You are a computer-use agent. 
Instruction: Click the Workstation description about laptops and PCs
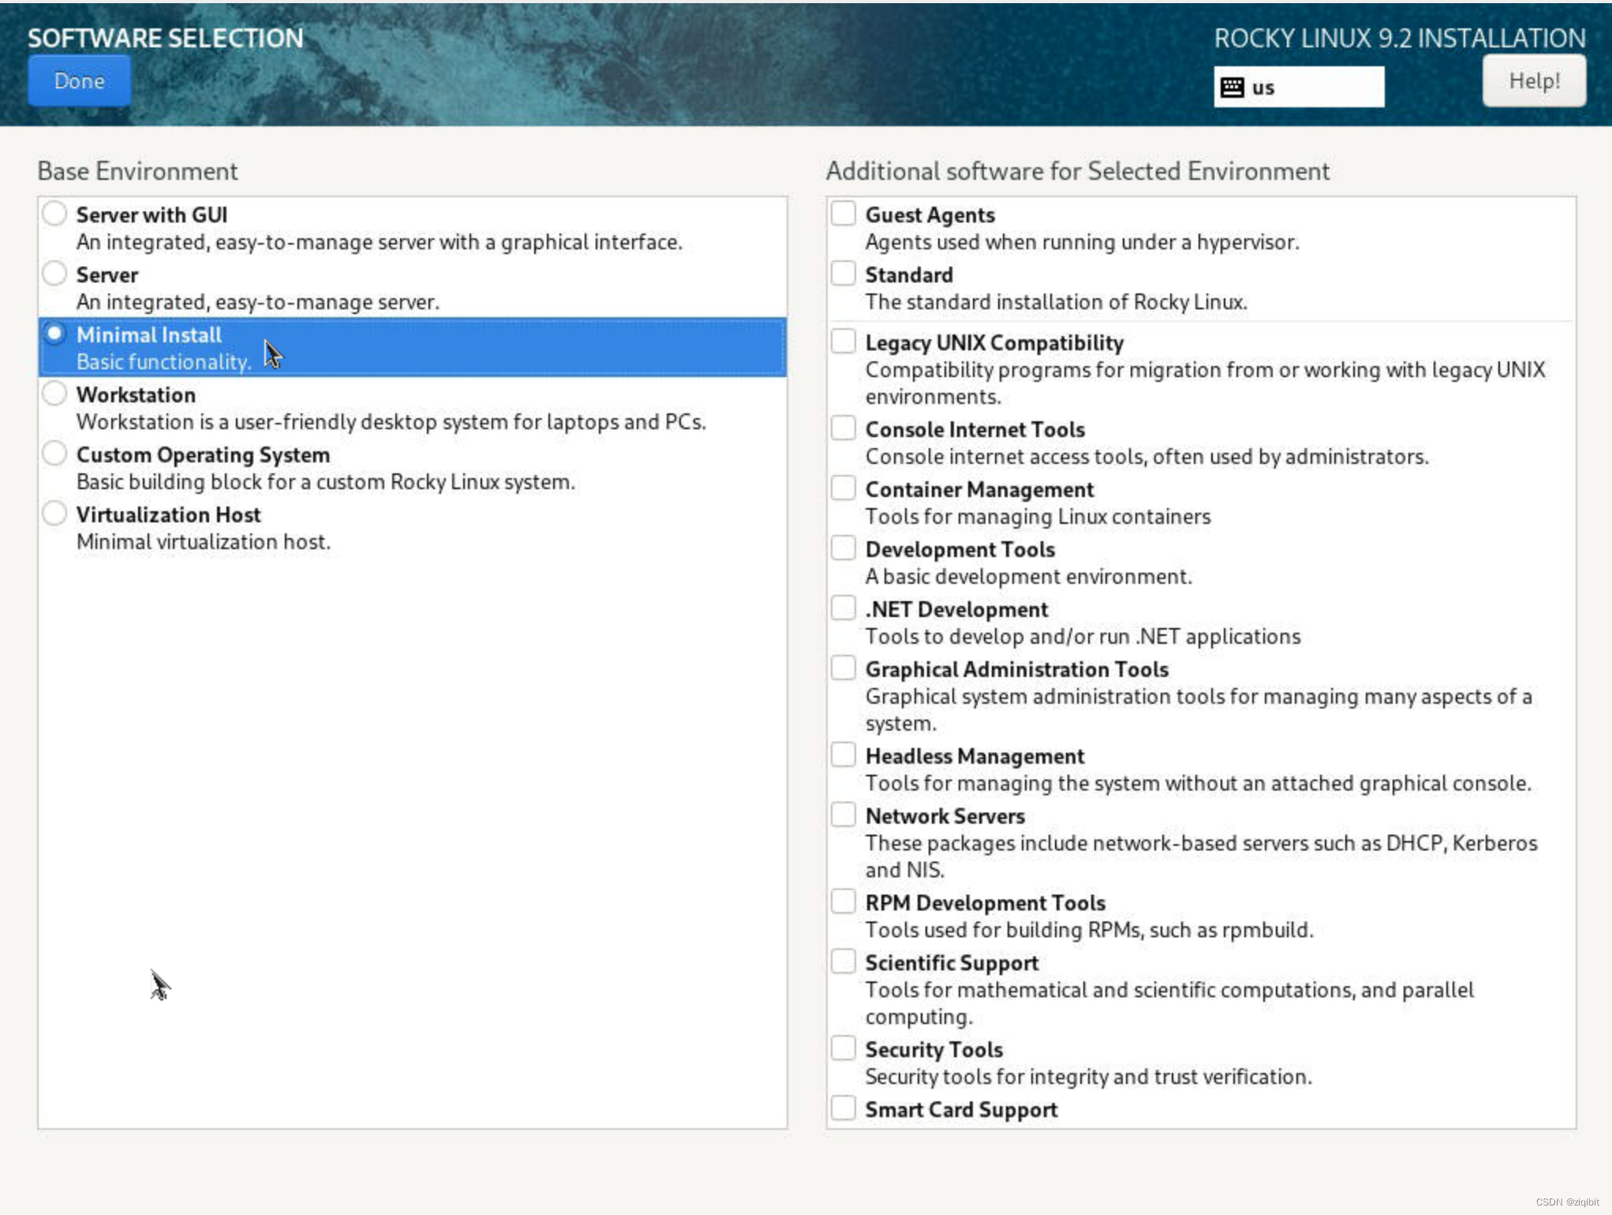click(x=391, y=422)
